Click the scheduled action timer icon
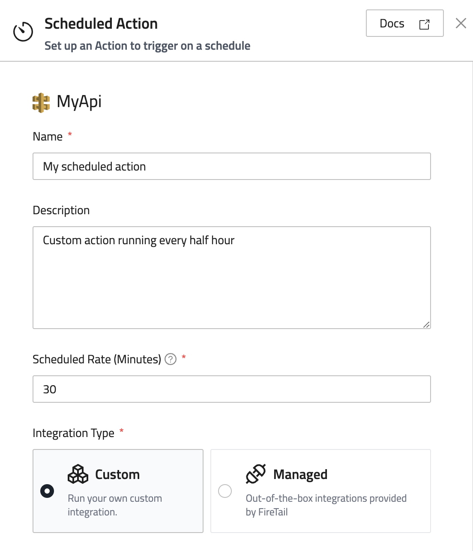This screenshot has width=473, height=551. [23, 32]
